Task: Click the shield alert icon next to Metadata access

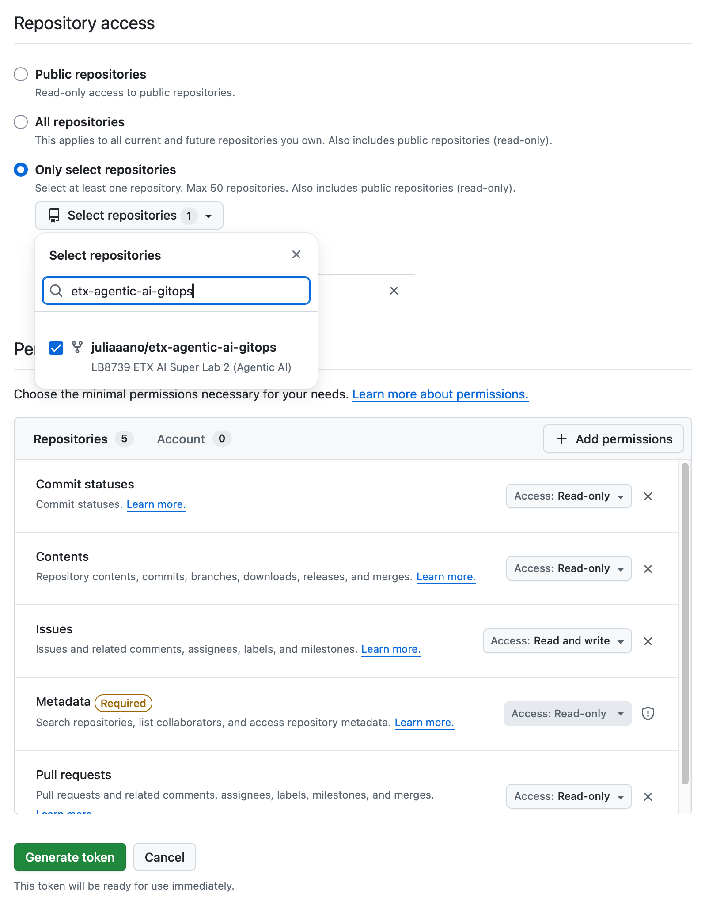Action: (648, 714)
